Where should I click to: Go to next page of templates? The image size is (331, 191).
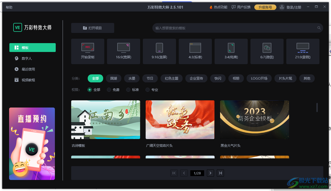click(x=210, y=173)
